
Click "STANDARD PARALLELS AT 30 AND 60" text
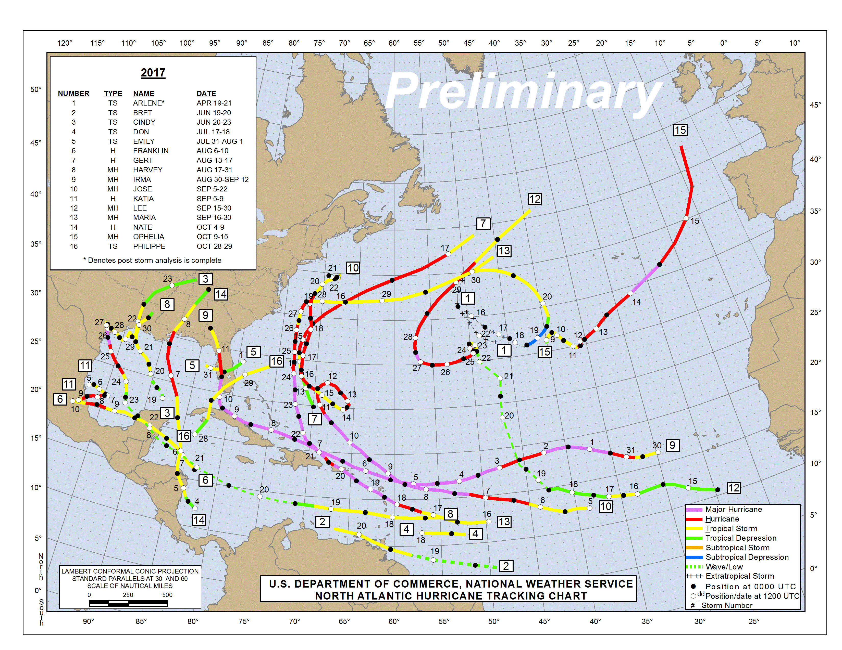[x=130, y=579]
